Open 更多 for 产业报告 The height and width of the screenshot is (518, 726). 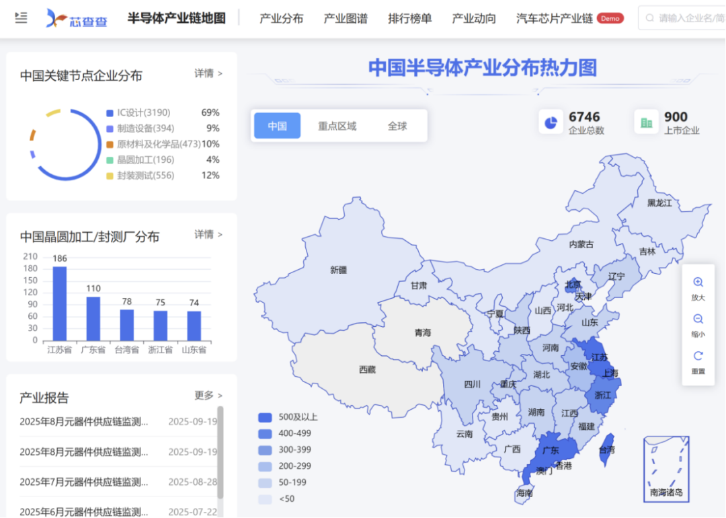[208, 395]
